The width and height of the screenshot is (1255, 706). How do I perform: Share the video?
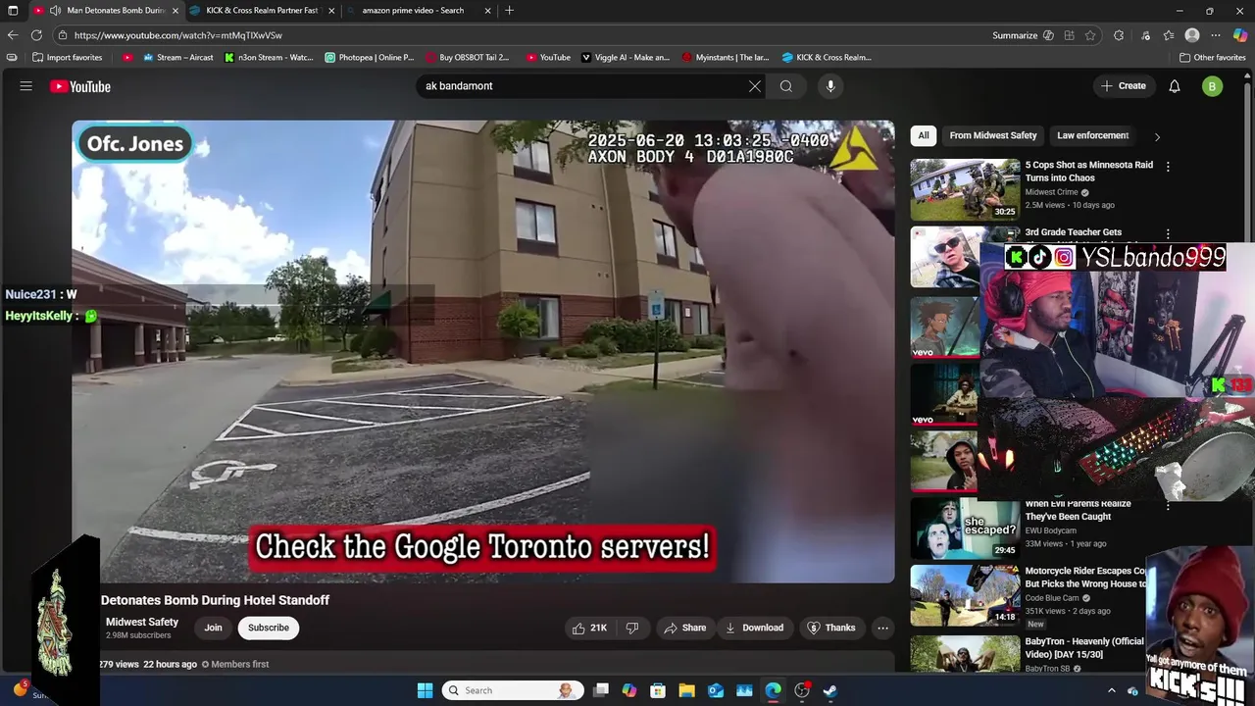point(684,628)
